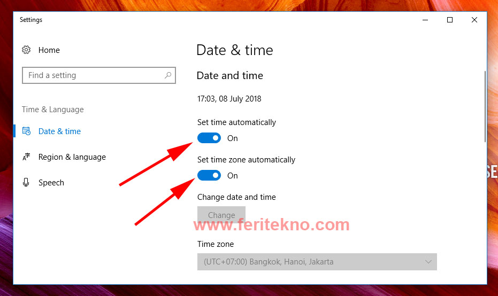Click the Date & time calendar icon
Image resolution: width=498 pixels, height=296 pixels.
point(26,131)
